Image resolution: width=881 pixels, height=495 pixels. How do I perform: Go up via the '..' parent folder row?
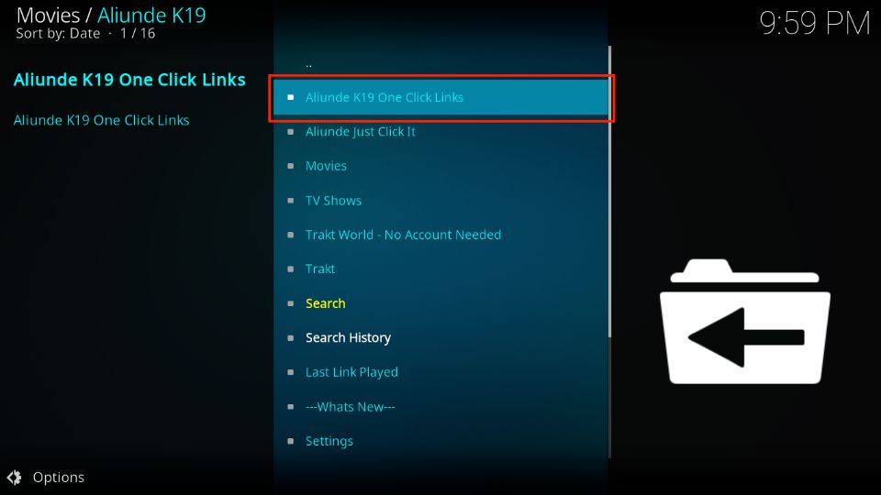[440, 63]
